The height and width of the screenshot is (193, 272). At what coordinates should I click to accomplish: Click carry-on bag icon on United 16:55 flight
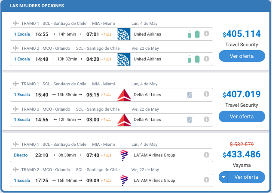(x=189, y=34)
